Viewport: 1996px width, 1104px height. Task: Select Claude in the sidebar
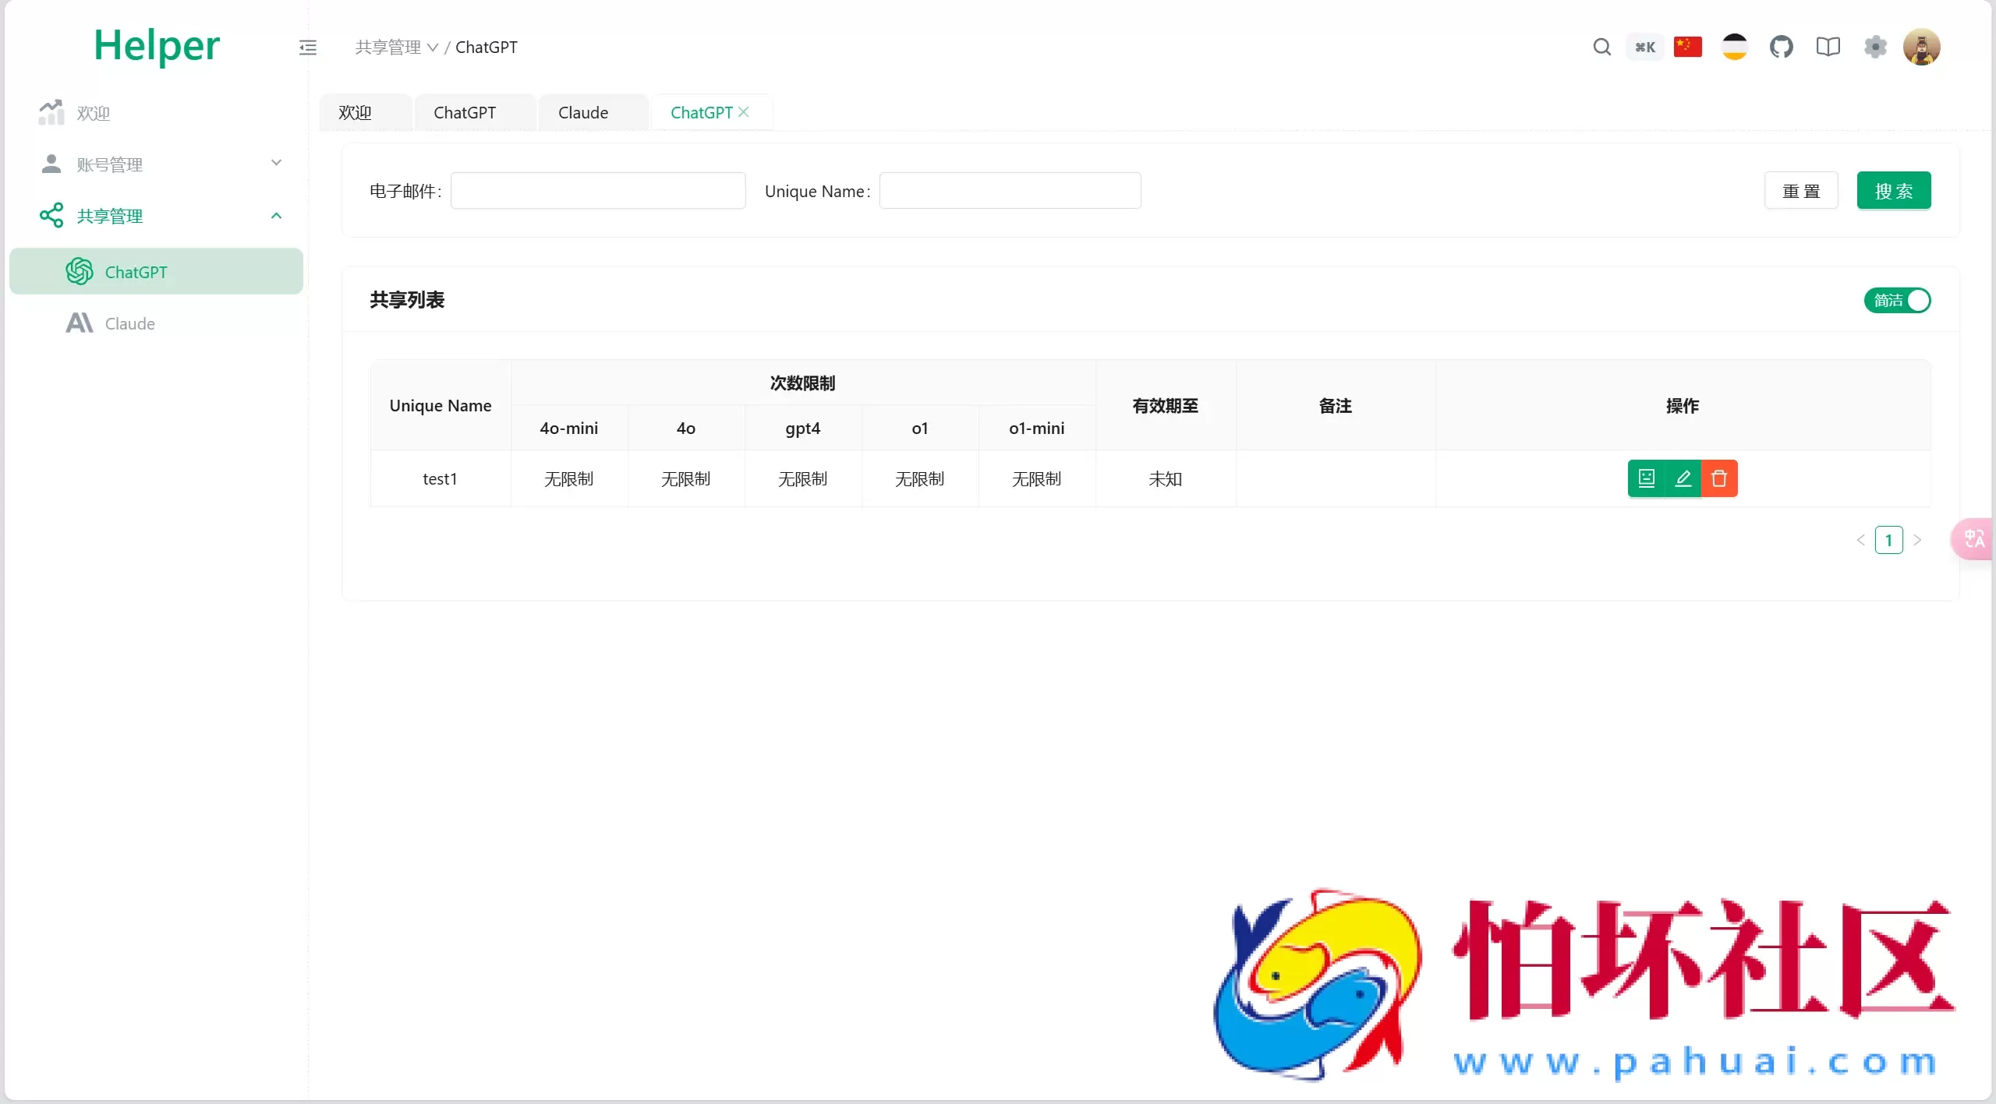pyautogui.click(x=129, y=323)
